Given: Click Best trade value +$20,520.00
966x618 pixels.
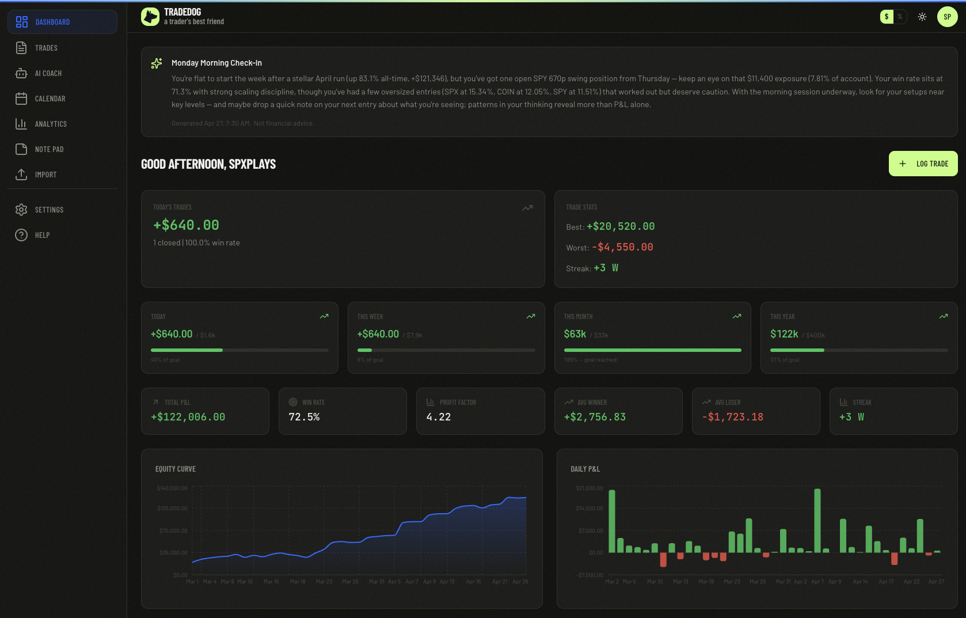Looking at the screenshot, I should 621,226.
